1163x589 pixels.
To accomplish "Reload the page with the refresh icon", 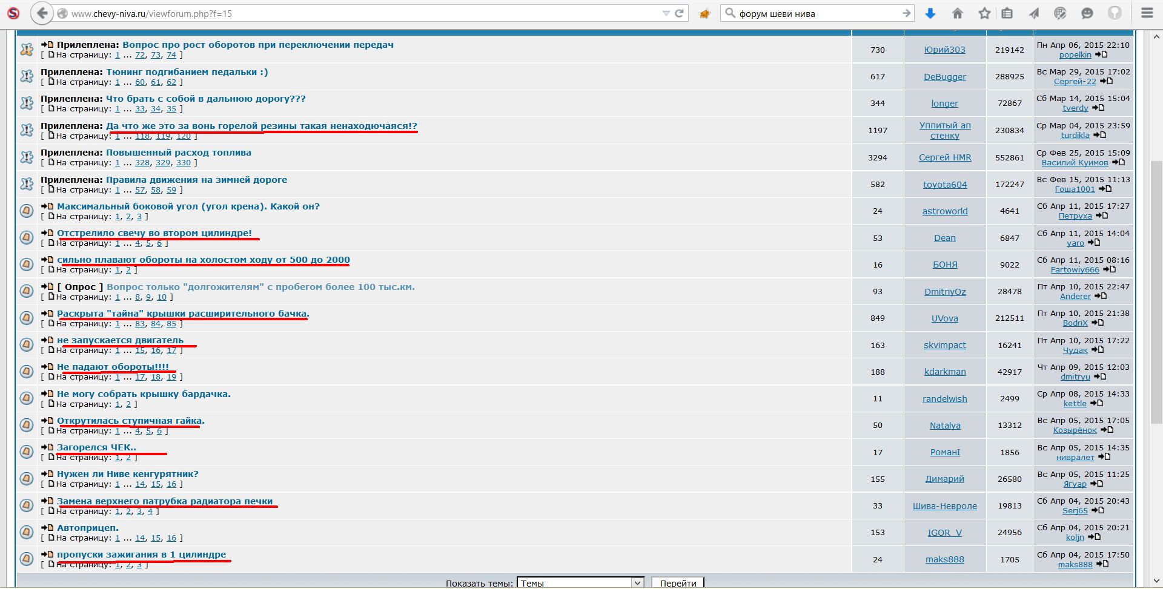I will [x=679, y=13].
